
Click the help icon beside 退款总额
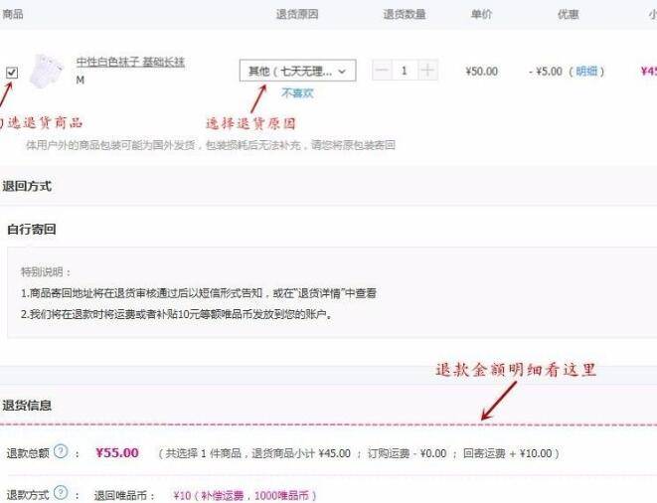(x=61, y=452)
